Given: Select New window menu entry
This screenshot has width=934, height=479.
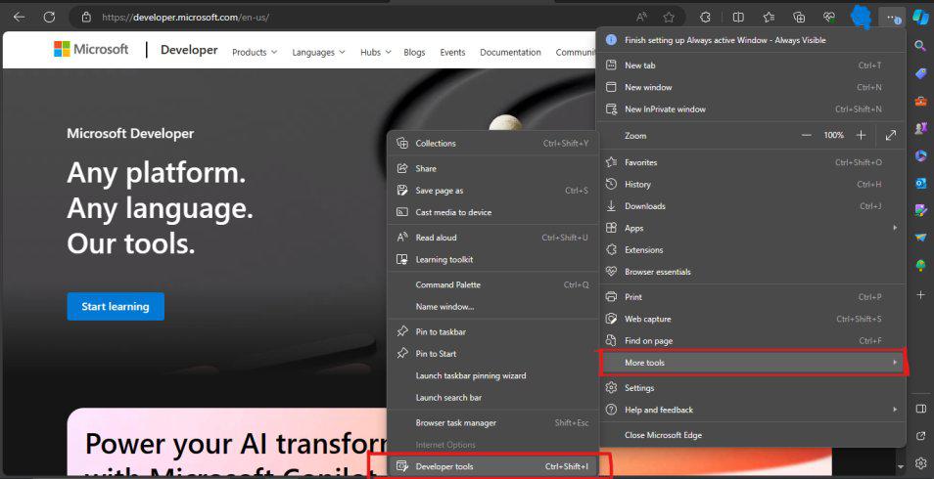Looking at the screenshot, I should coord(751,87).
